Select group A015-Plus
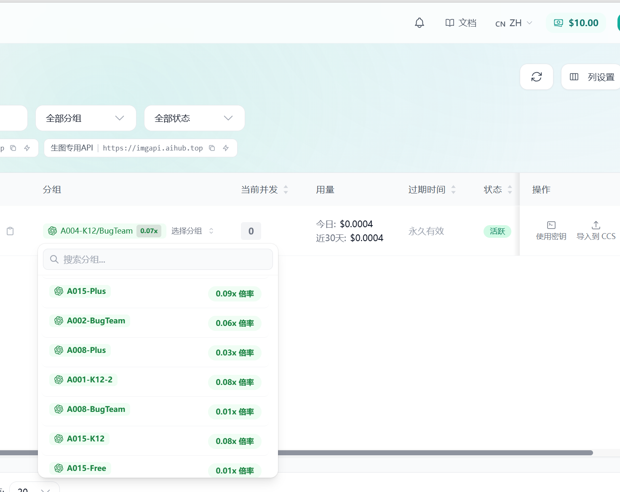 coord(155,293)
